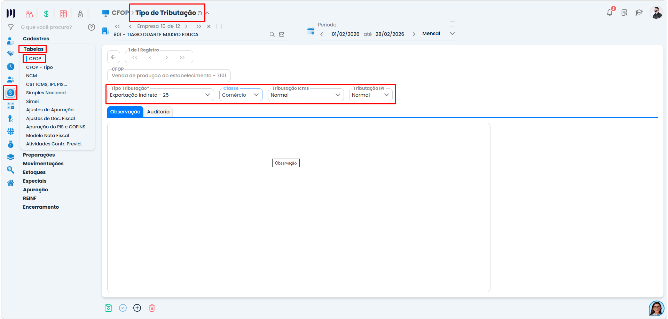Go to next company in Empresa navigator
Viewport: 668px width, 319px height.
click(x=186, y=26)
